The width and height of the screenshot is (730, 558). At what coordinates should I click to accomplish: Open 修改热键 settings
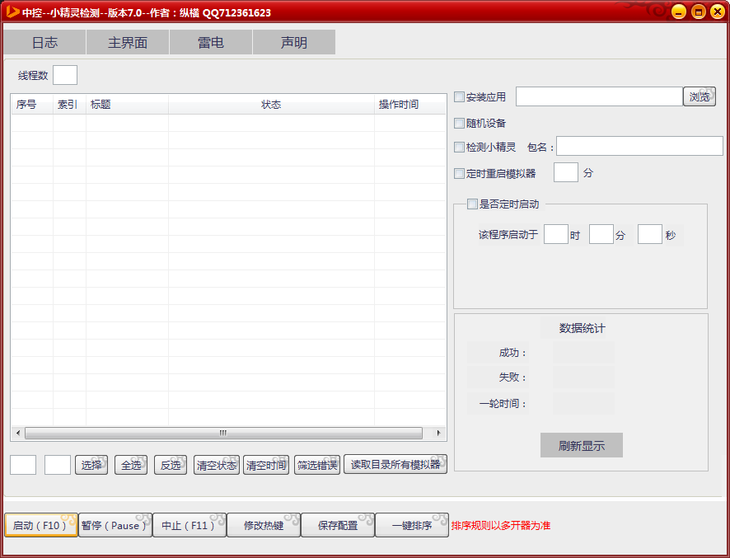click(264, 525)
